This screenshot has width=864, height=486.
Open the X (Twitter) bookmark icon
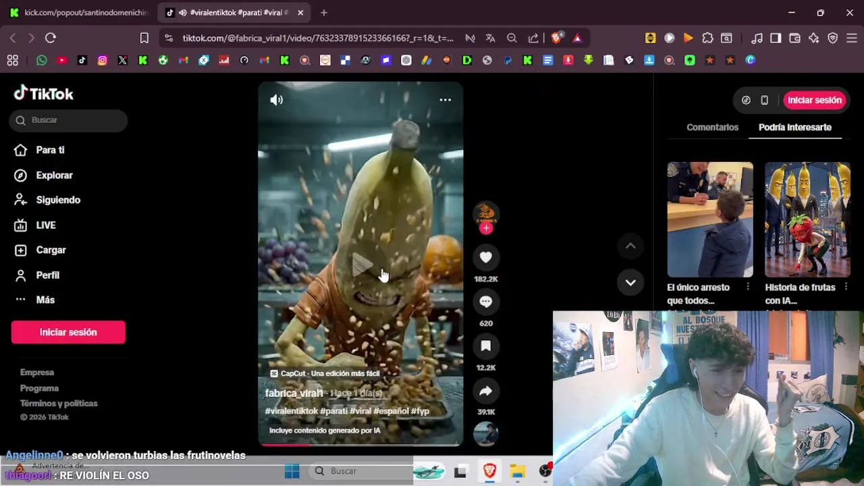click(123, 60)
